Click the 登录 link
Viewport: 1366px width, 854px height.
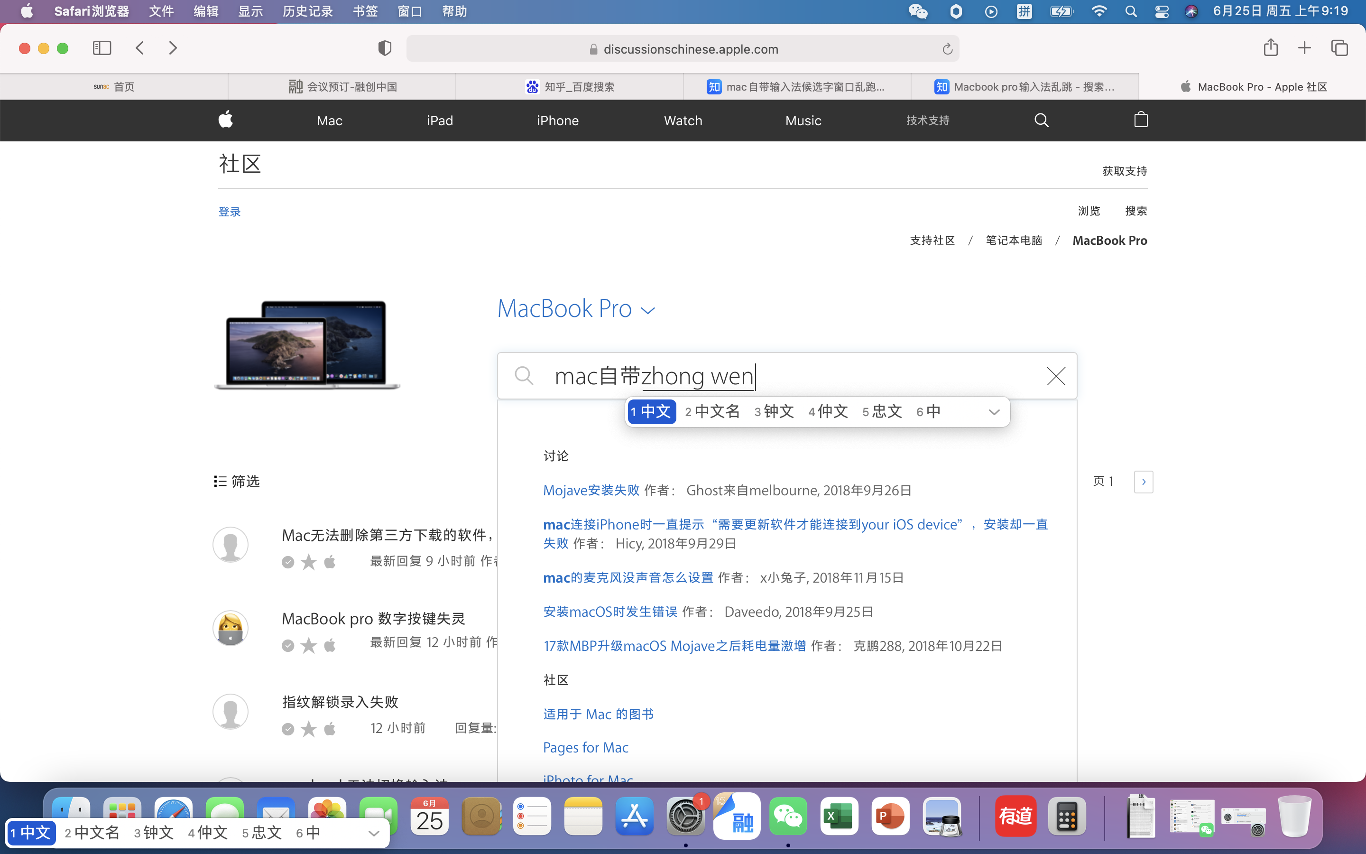(x=230, y=212)
